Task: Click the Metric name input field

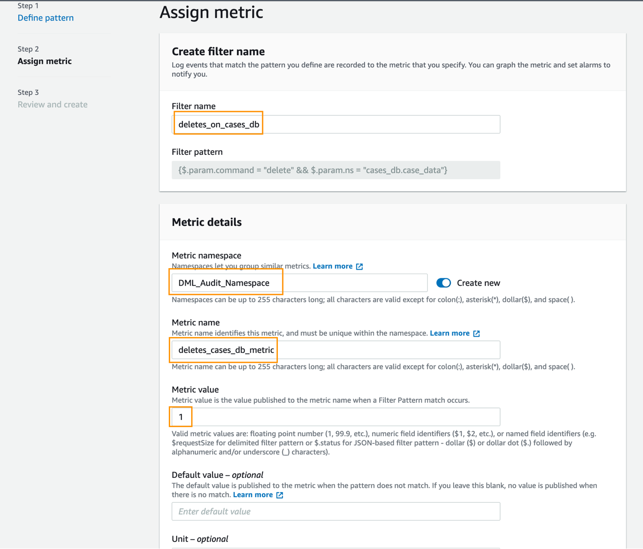Action: click(336, 350)
